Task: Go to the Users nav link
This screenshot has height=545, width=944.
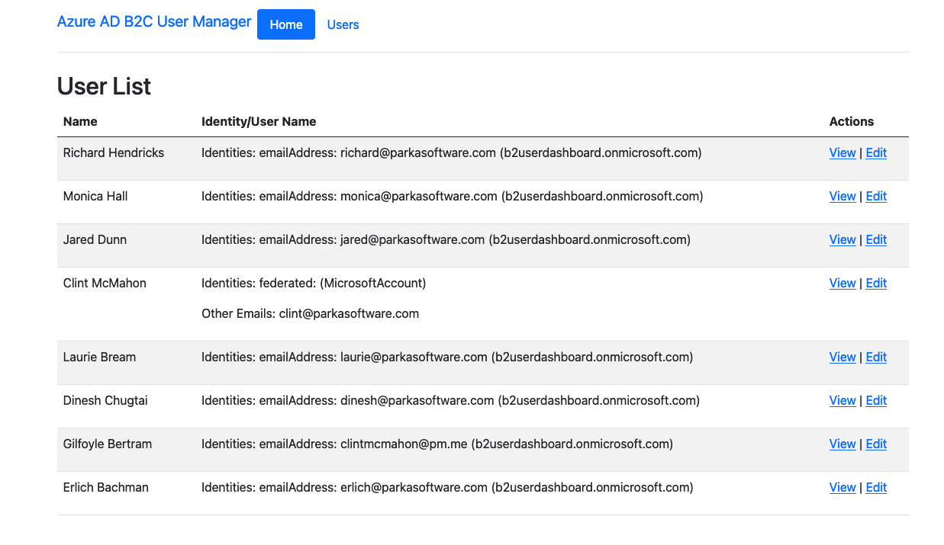Action: (343, 24)
